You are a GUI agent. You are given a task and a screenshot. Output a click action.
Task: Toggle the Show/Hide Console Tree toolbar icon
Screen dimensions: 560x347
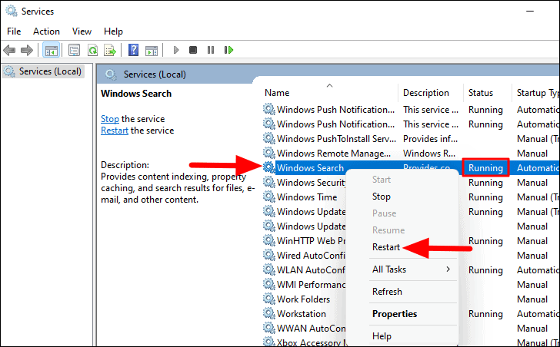[51, 50]
